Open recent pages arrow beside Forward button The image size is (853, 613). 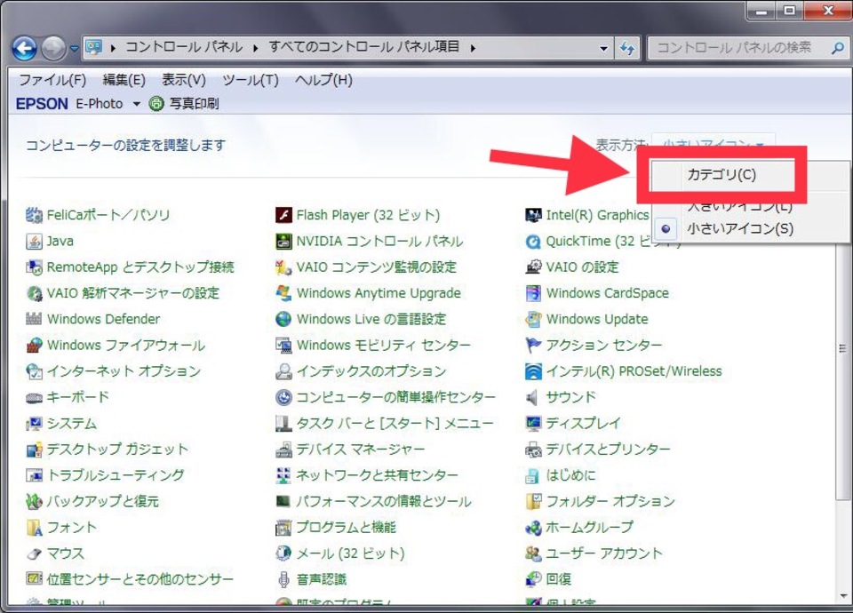tap(75, 49)
